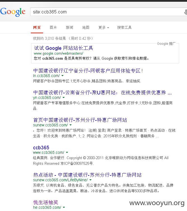Switch to the 新闻 tab
Screen dimensions: 187x211
click(69, 27)
